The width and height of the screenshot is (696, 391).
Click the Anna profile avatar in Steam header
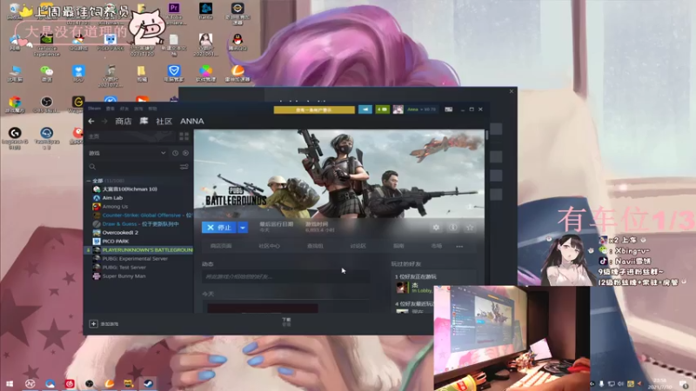(x=398, y=109)
